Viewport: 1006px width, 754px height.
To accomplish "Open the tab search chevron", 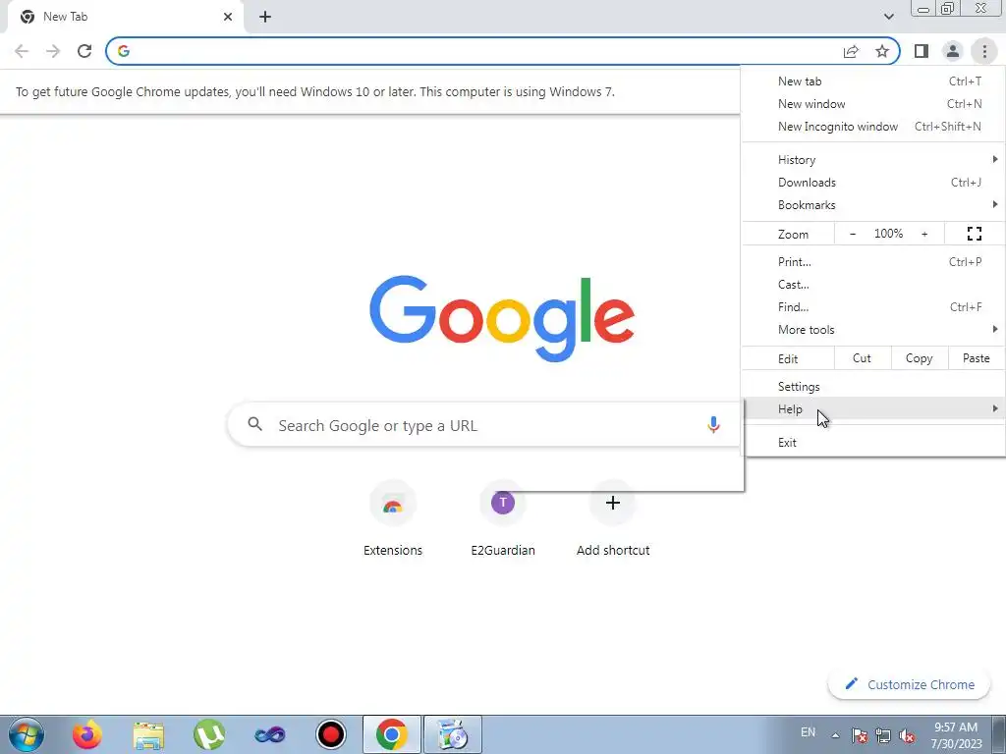I will (888, 17).
